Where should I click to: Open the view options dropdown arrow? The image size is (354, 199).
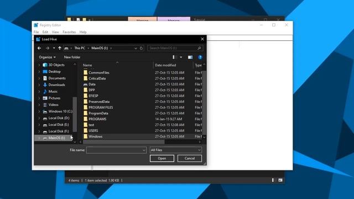(x=181, y=57)
